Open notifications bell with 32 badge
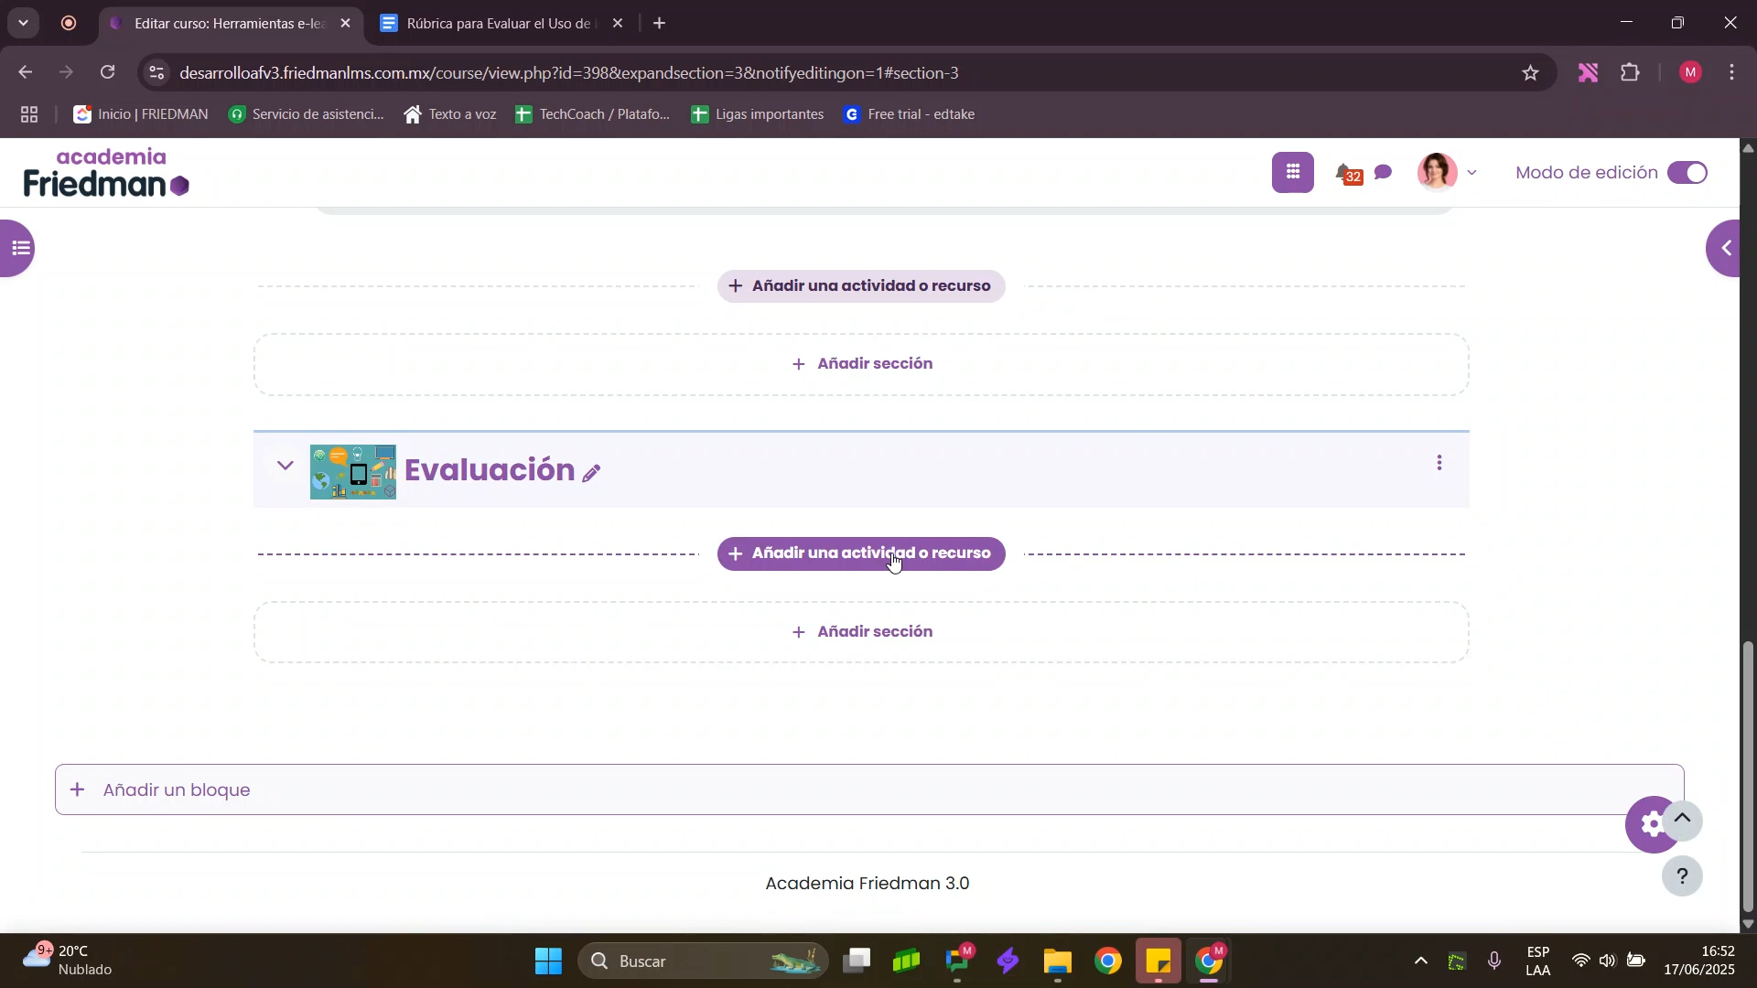The image size is (1757, 988). [1345, 173]
